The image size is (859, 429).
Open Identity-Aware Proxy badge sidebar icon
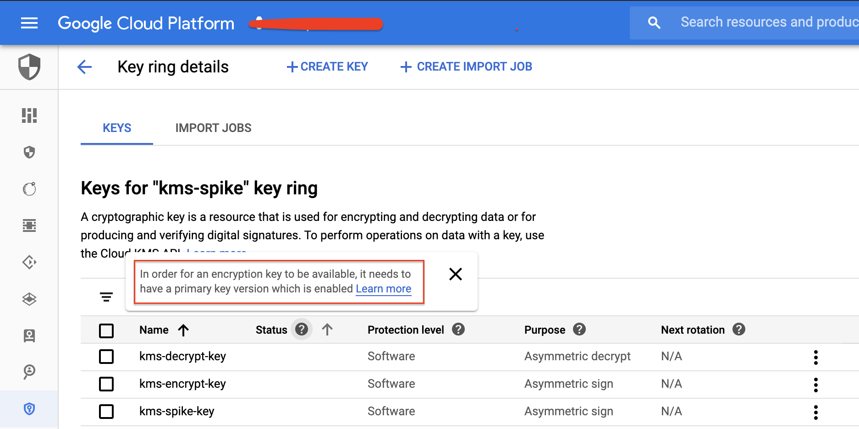(x=29, y=336)
